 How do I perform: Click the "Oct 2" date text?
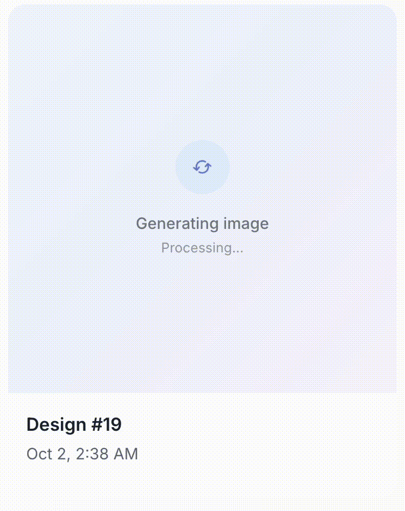(x=48, y=454)
